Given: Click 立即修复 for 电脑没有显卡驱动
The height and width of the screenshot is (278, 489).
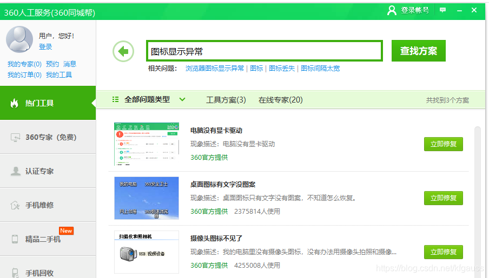Looking at the screenshot, I should click(444, 144).
